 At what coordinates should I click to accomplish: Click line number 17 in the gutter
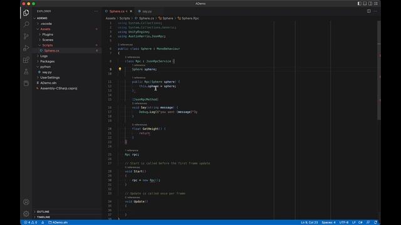coord(110,112)
